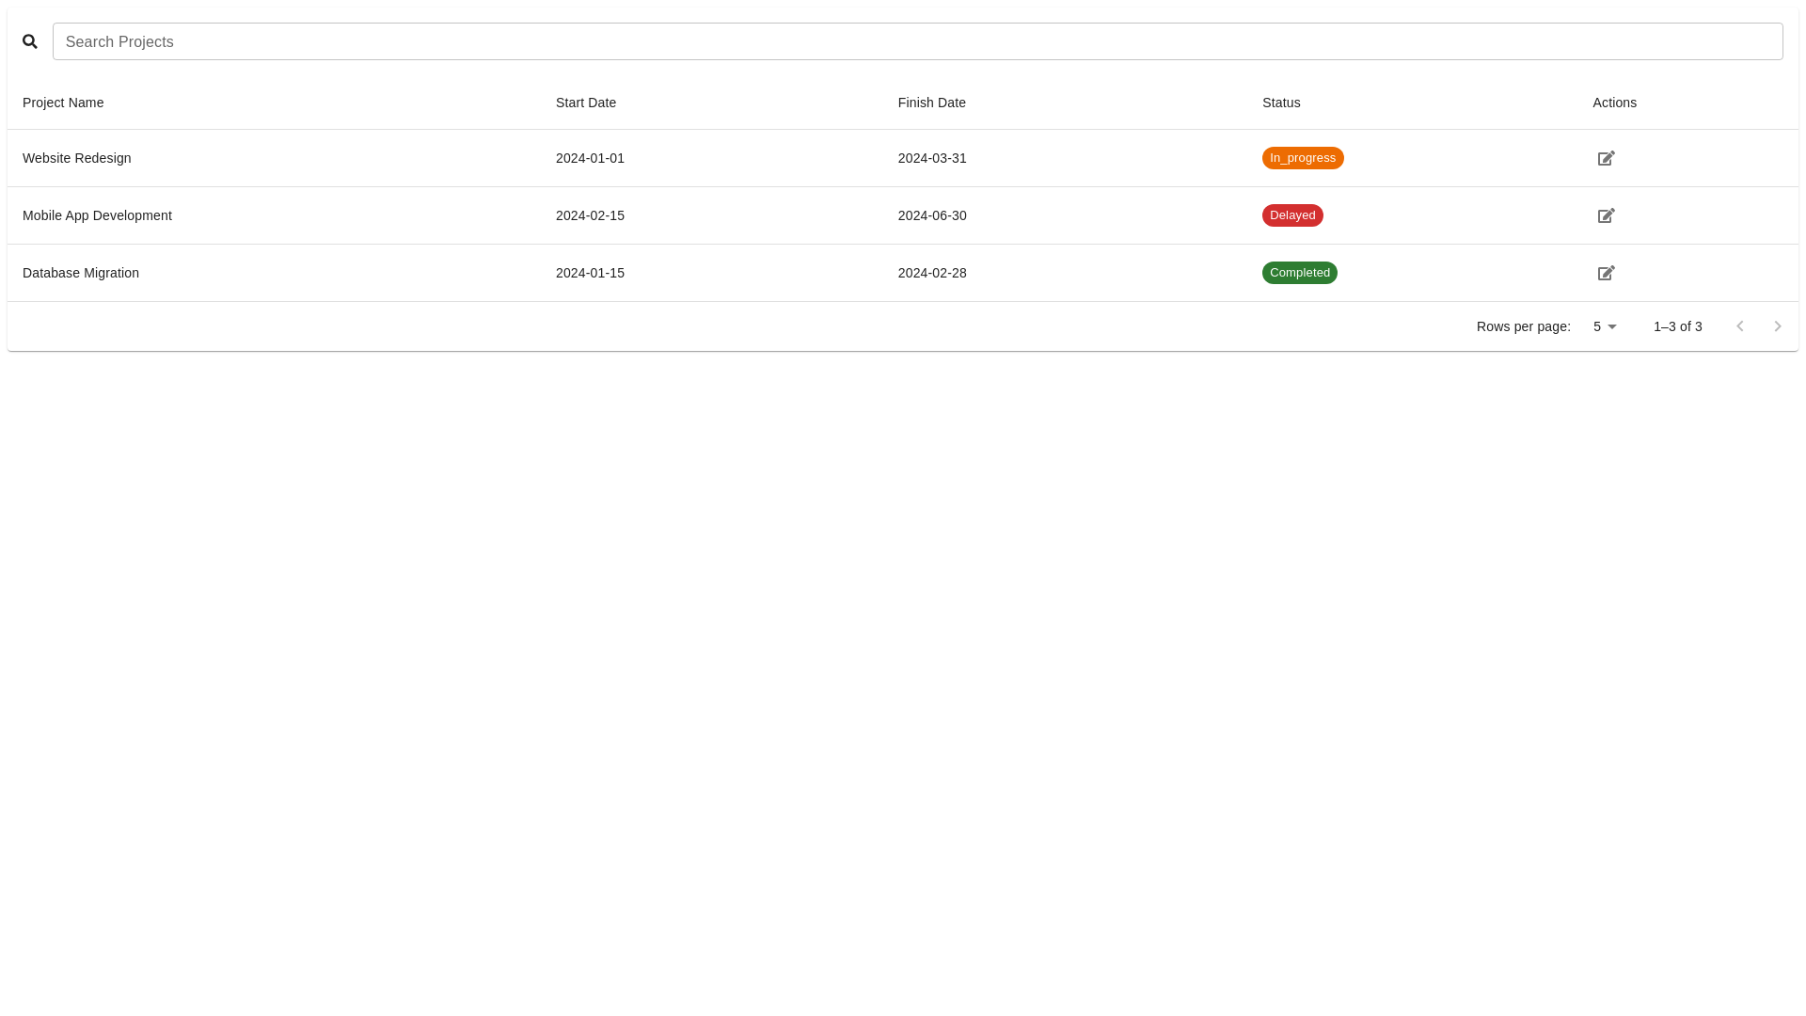This screenshot has width=1806, height=1016.
Task: Click the edit icon for Website Redesign
Action: [1606, 158]
